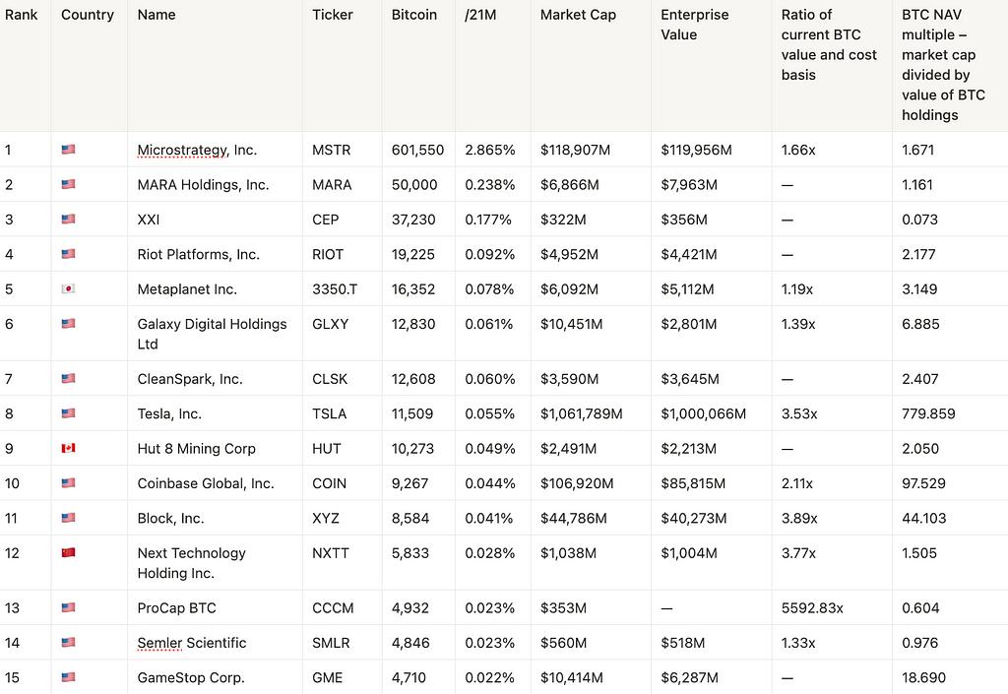The width and height of the screenshot is (1008, 694).
Task: Click the US flag in Galaxy Digital row
Action: (x=68, y=323)
